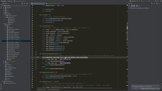Click NodeEditor root in top navigation bar
Image resolution: width=162 pixels, height=91 pixels.
pos(4,1)
